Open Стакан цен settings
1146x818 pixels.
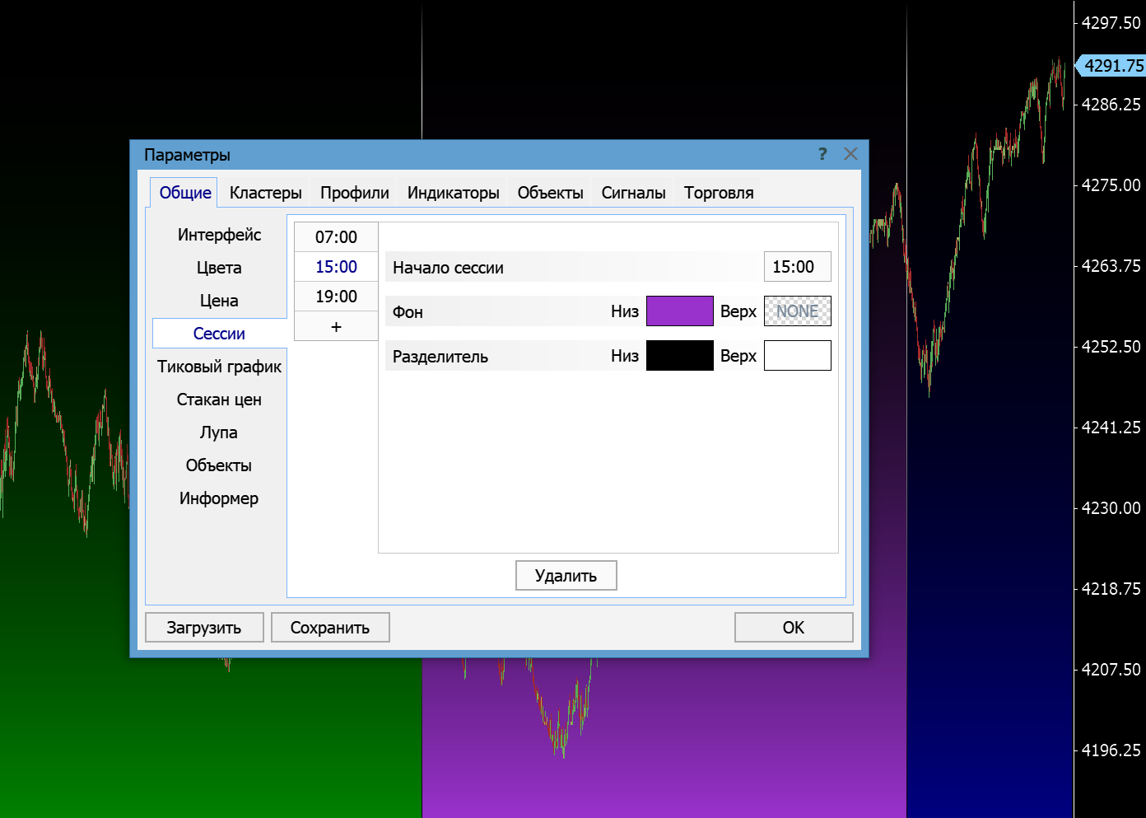pyautogui.click(x=219, y=400)
